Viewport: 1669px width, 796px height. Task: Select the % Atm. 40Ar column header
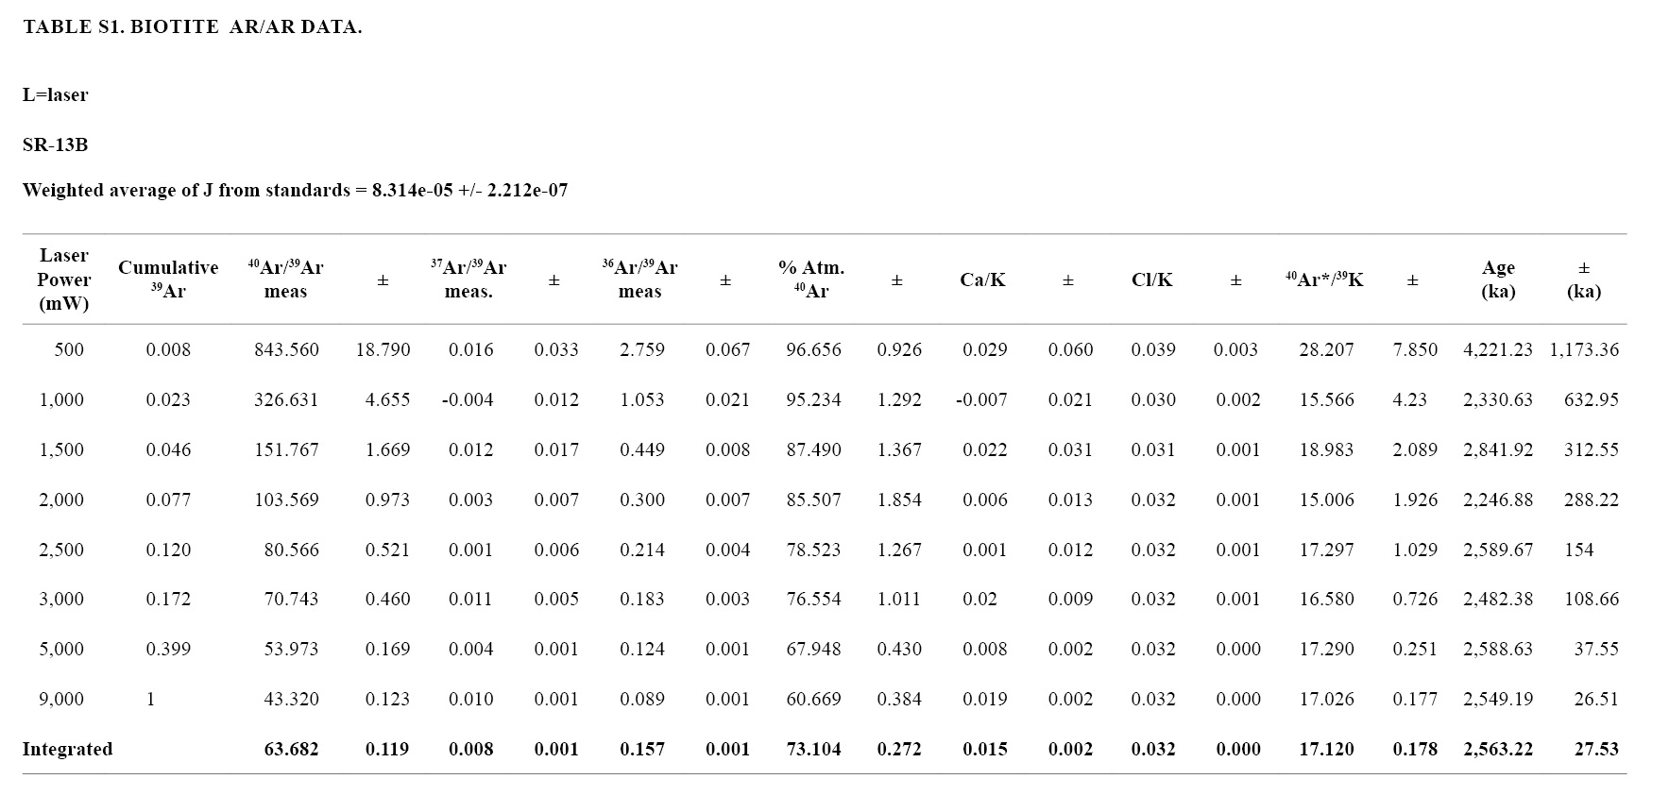point(811,279)
